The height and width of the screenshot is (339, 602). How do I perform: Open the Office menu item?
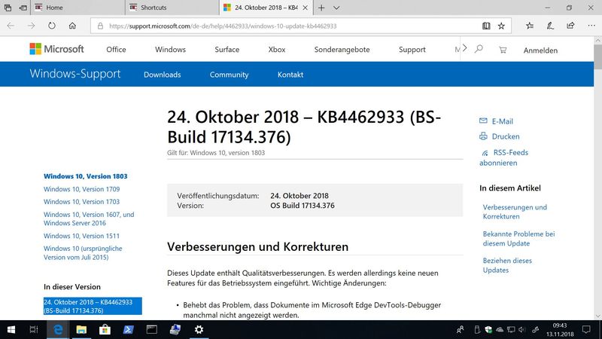(116, 50)
